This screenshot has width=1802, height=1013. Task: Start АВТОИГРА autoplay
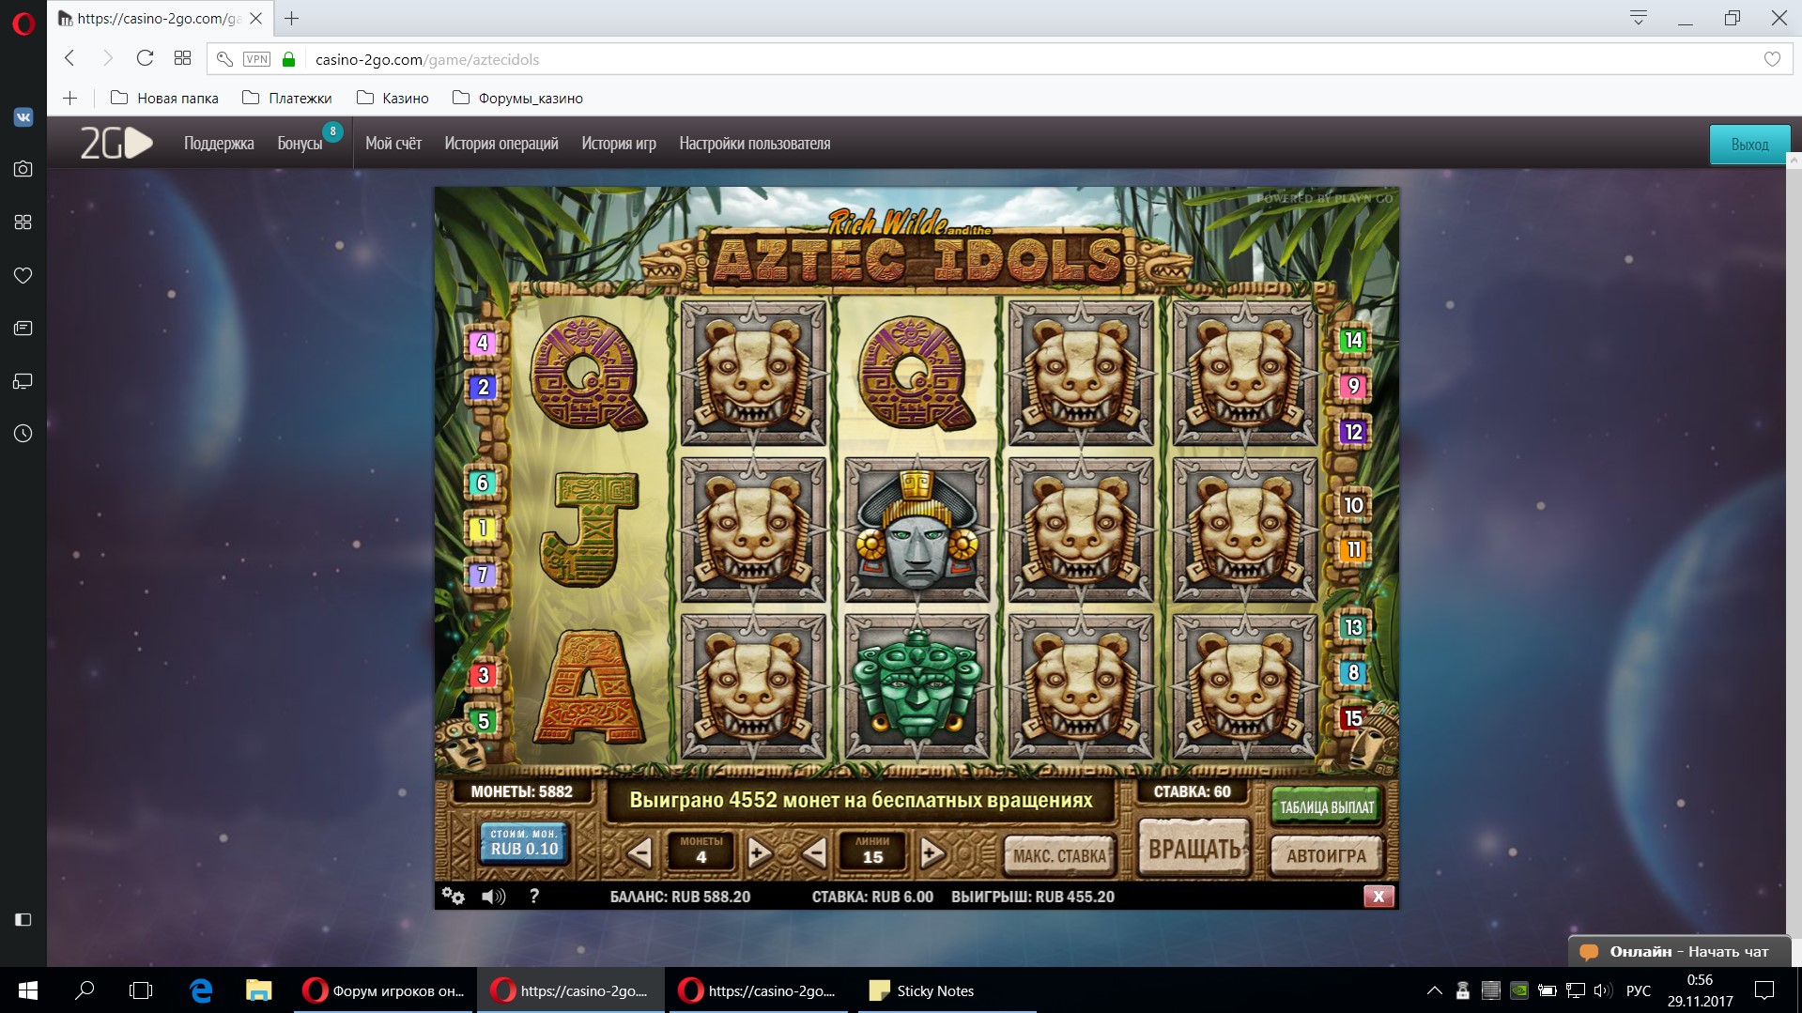point(1326,855)
